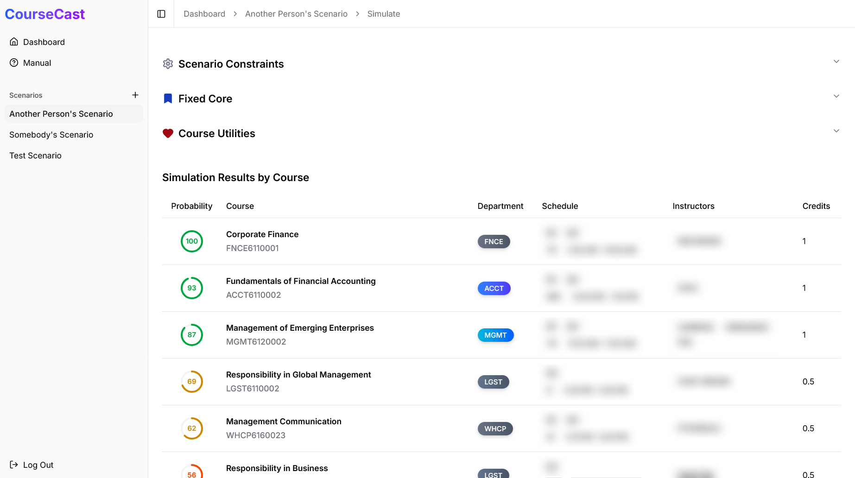855x478 pixels.
Task: Select Management Communication course title
Action: point(284,421)
